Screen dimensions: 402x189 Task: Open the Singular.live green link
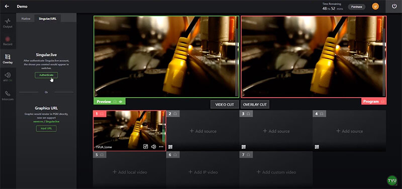(x=52, y=121)
